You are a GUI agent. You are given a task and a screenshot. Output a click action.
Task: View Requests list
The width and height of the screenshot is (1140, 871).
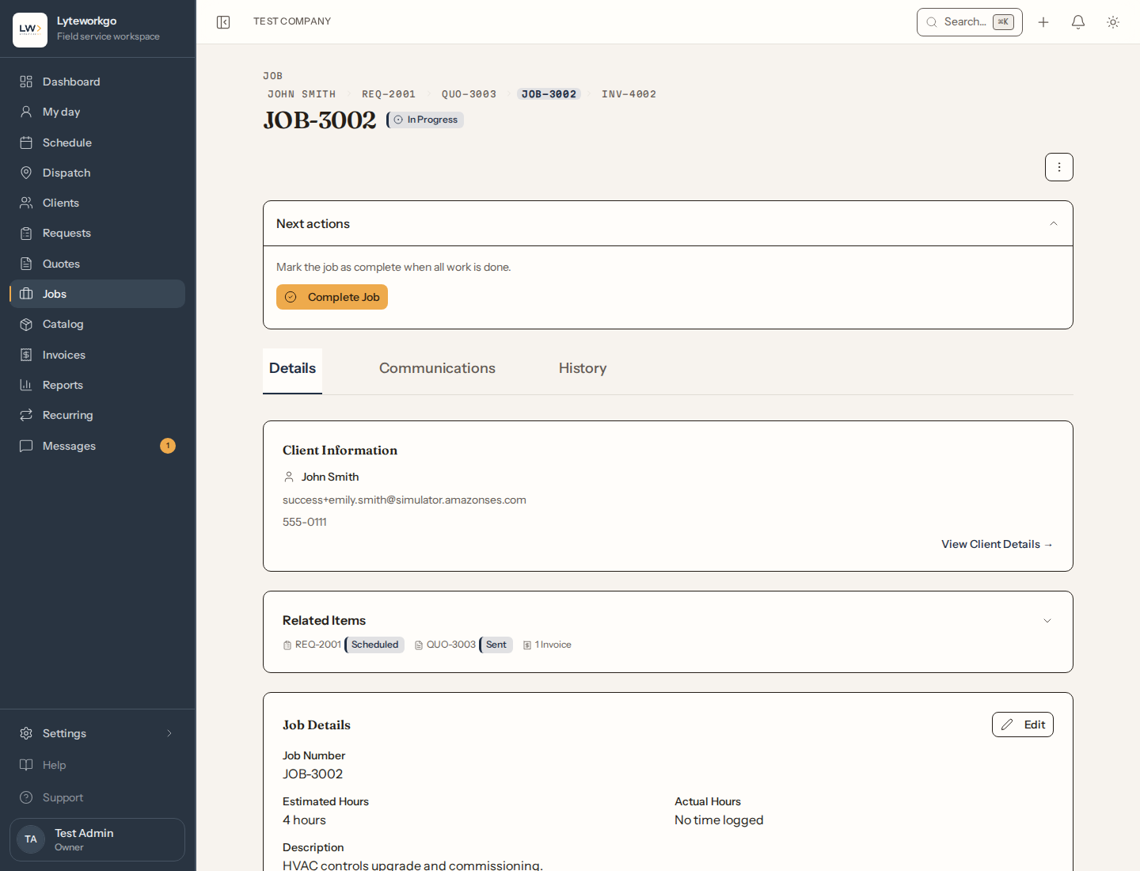click(97, 233)
